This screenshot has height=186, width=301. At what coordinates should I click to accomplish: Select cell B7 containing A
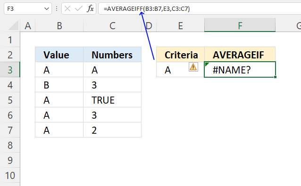coord(59,130)
